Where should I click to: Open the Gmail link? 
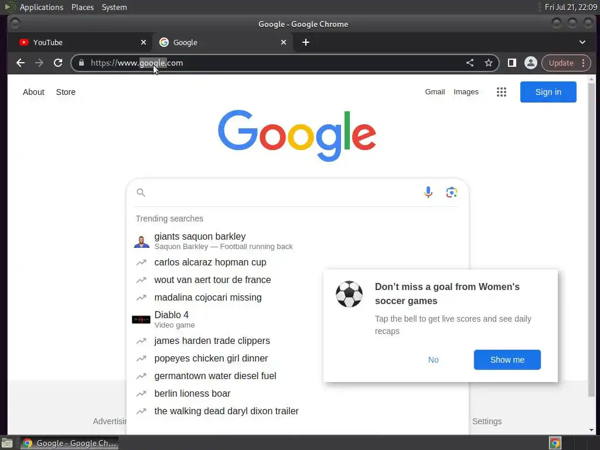point(435,92)
